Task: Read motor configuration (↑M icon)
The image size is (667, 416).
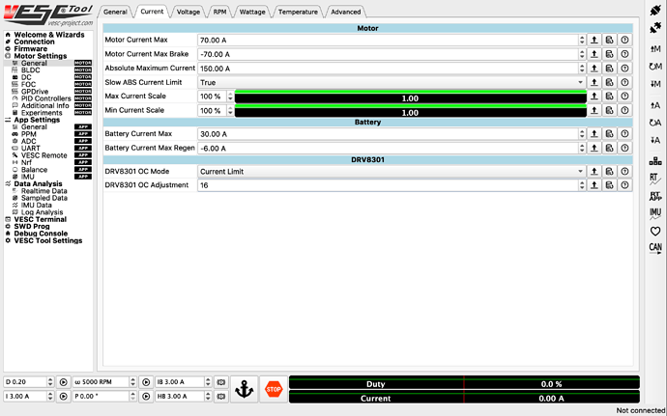Action: 655,49
